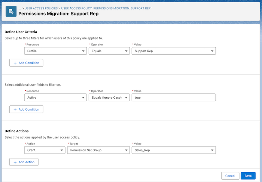262x182 pixels.
Task: Open the Profile resource dropdown
Action: click(55, 51)
